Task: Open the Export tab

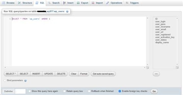Action: coord(83,3)
